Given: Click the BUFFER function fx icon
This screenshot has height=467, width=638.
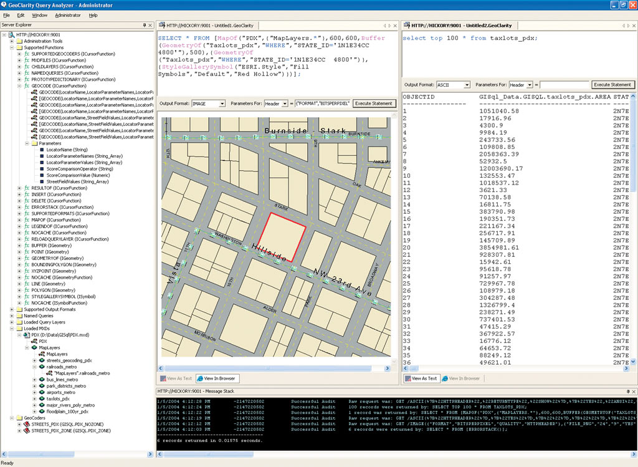Looking at the screenshot, I should (x=27, y=246).
